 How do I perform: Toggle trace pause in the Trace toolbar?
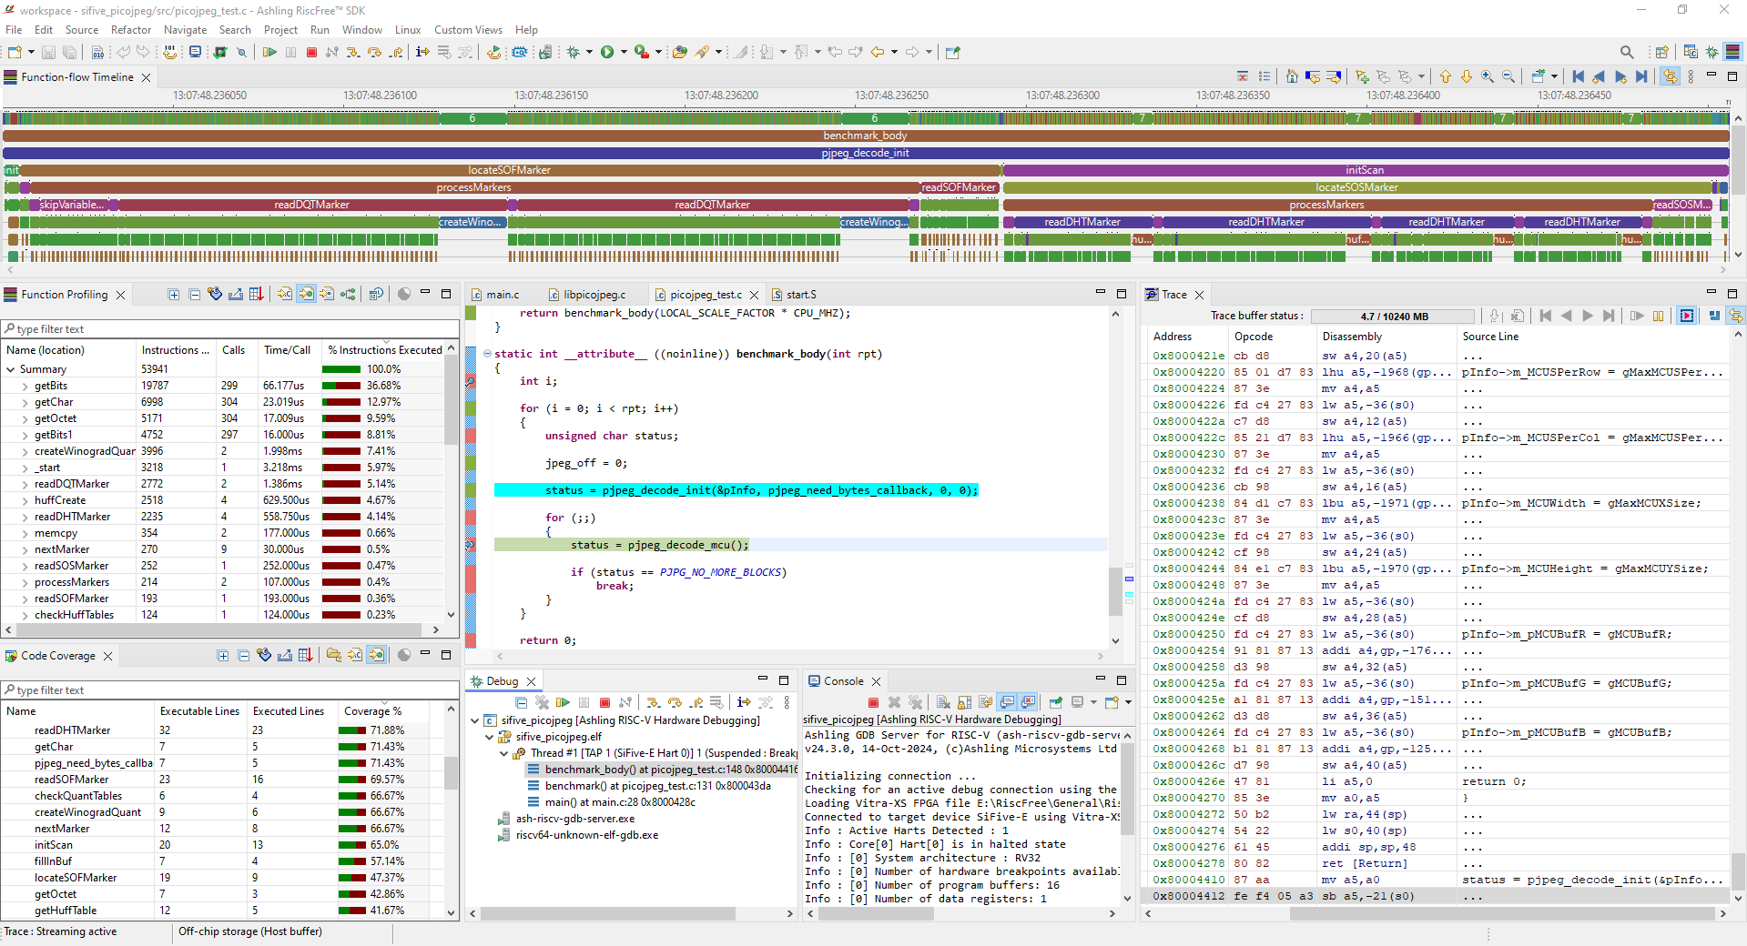(x=1658, y=317)
